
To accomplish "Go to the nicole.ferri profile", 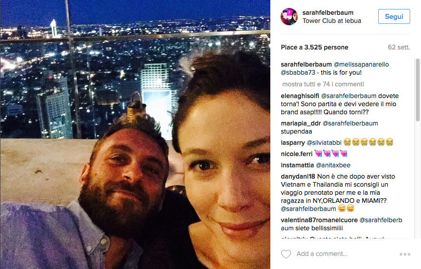I will pyautogui.click(x=297, y=154).
